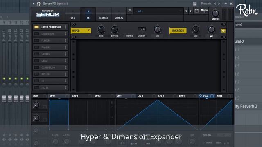262x147 pixels.
Task: Switch to the GLOBAL tab
Action: point(119,15)
